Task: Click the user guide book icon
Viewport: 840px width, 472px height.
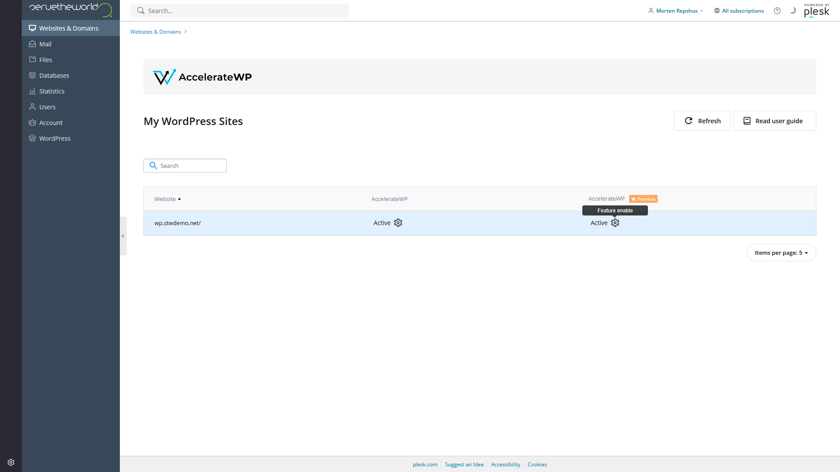Action: coord(747,121)
